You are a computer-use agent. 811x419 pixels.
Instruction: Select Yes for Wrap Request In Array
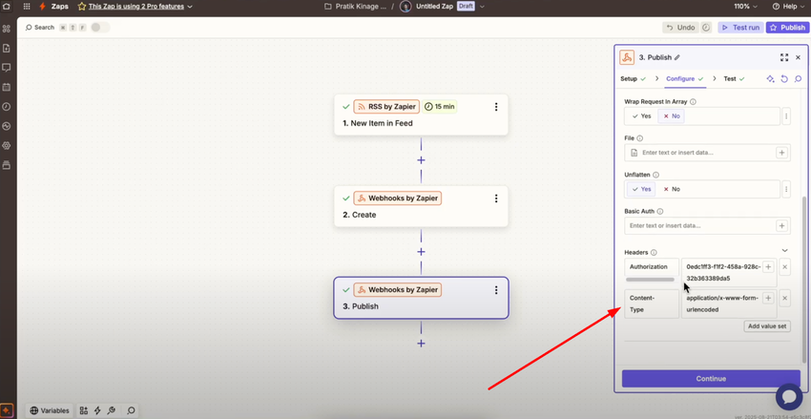(641, 116)
